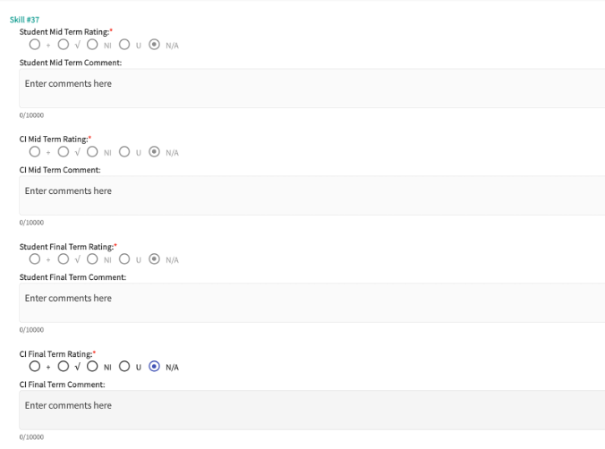Screen dimensions: 605x449
Task: Click the CI Mid Term Comment field
Action: [311, 195]
